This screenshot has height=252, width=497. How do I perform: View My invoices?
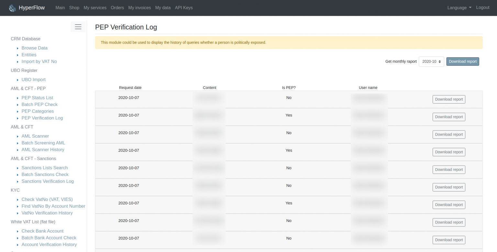click(139, 7)
